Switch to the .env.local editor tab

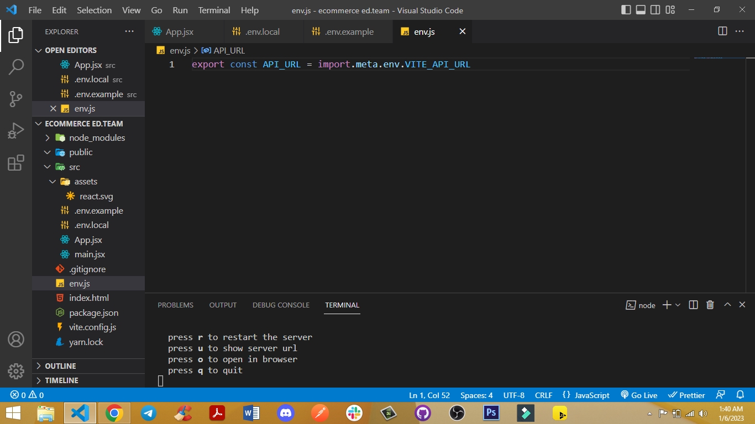(262, 31)
